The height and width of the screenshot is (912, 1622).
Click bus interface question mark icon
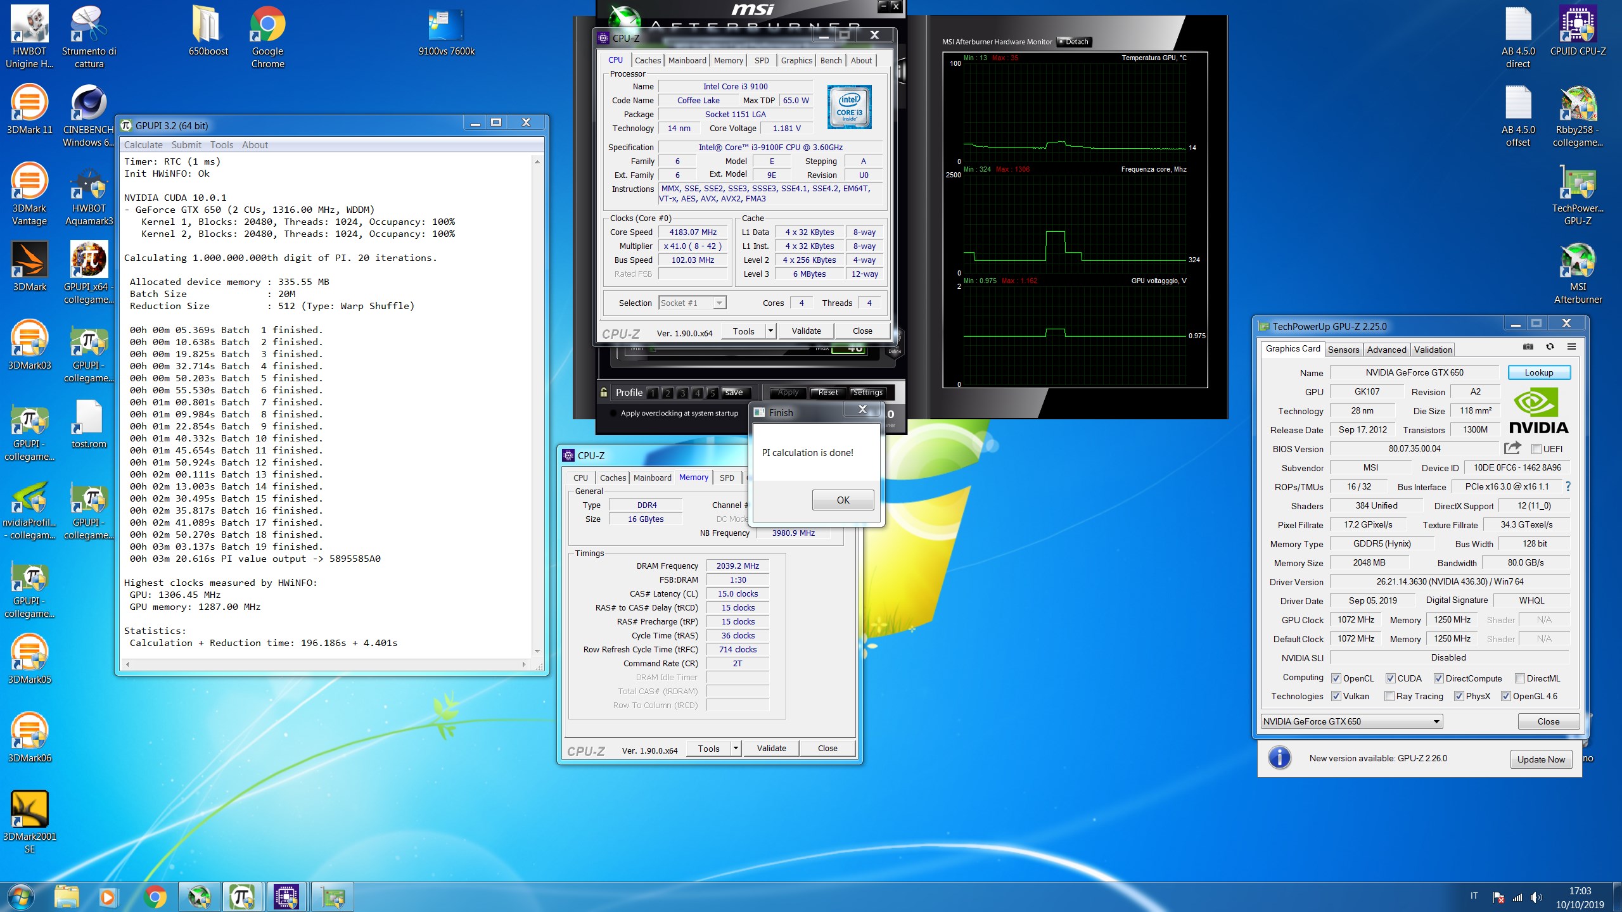(x=1568, y=486)
